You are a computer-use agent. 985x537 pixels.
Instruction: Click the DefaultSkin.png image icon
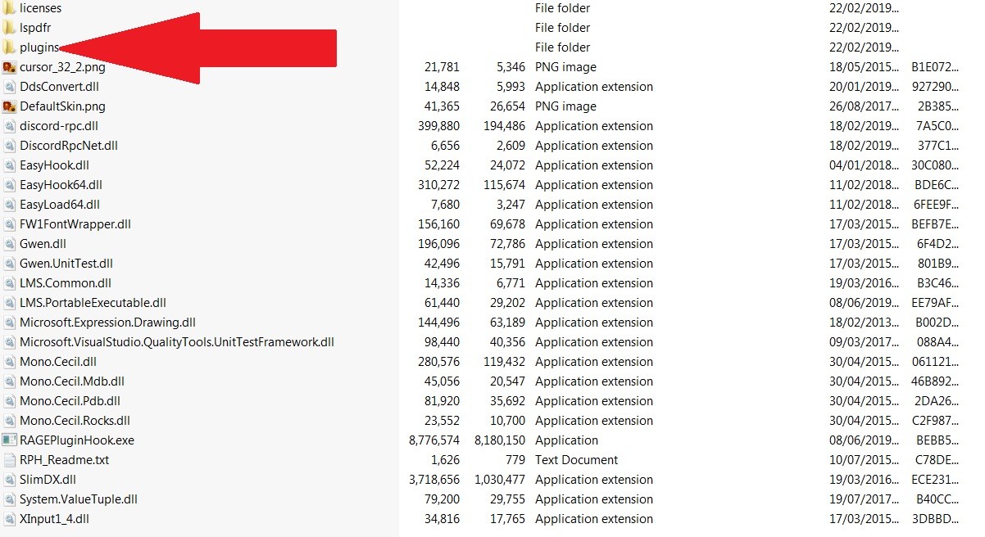click(x=9, y=106)
